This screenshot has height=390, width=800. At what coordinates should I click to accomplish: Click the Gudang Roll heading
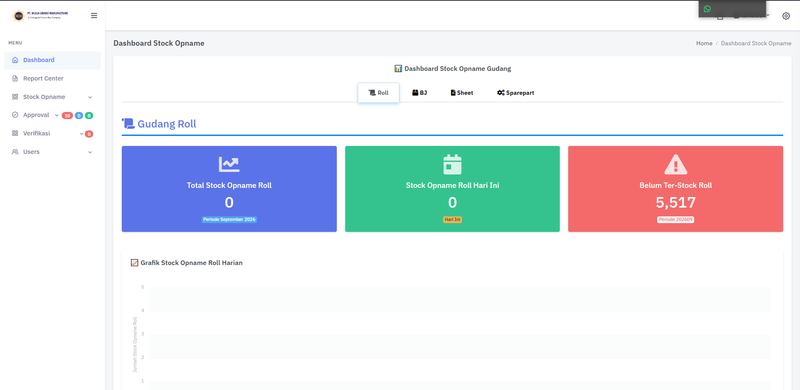coord(167,124)
